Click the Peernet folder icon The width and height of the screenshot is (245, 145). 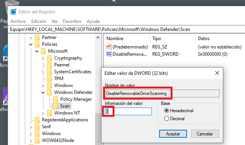(49, 65)
